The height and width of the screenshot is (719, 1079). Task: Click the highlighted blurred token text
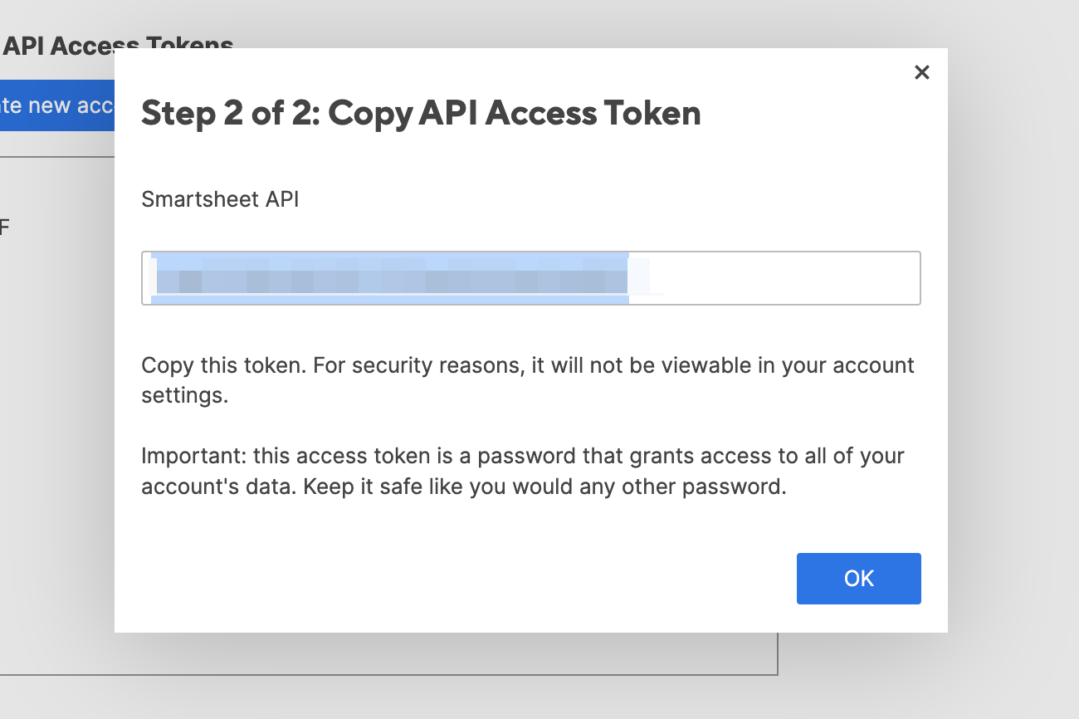click(390, 278)
